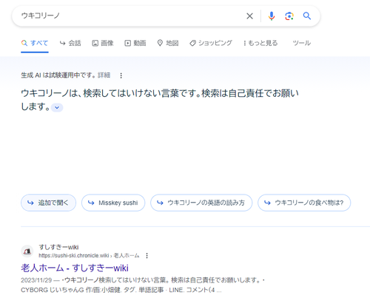Switch to the 画像 tab
The height and width of the screenshot is (301, 370).
(103, 43)
